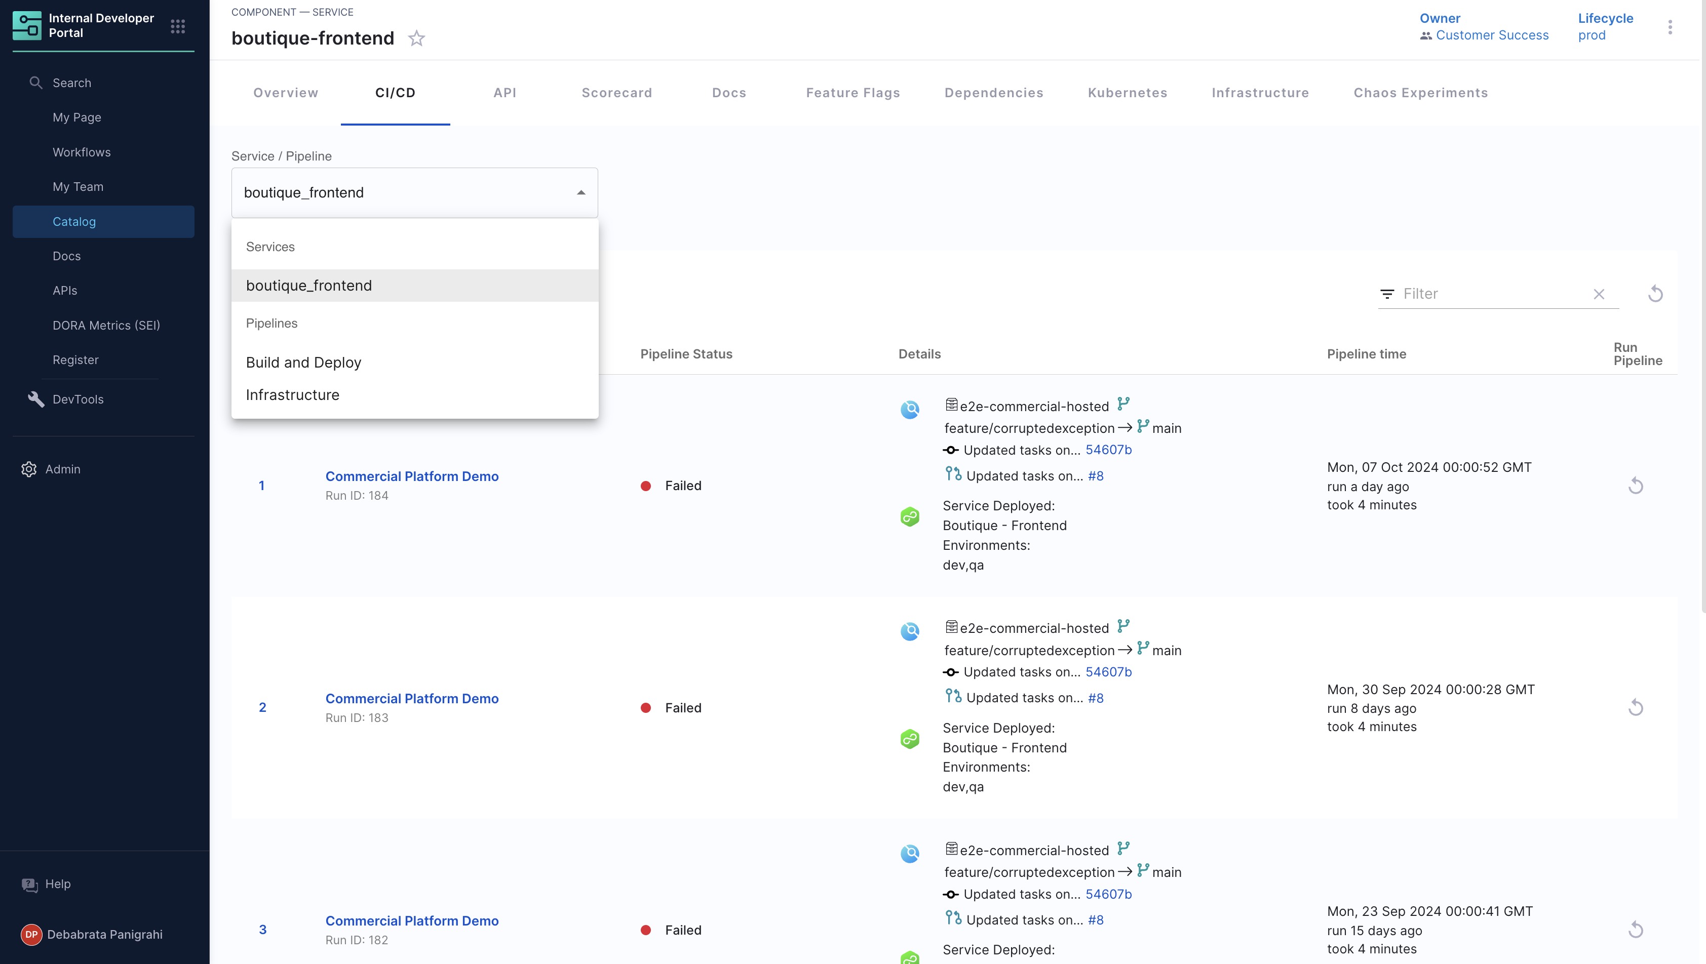Viewport: 1706px width, 964px height.
Task: Open commit 54607b link in first run
Action: click(1108, 450)
